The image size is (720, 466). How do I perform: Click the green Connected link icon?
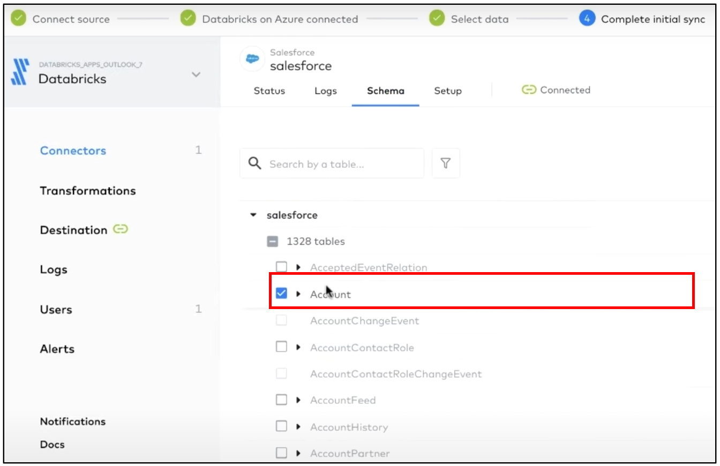click(529, 90)
